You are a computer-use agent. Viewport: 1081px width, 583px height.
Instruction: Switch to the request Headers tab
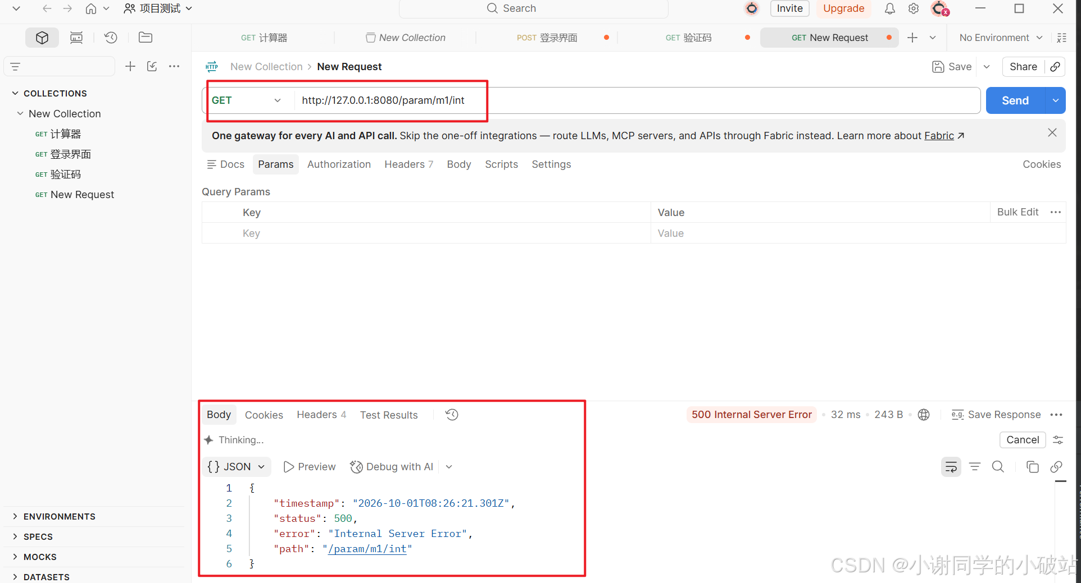click(408, 164)
